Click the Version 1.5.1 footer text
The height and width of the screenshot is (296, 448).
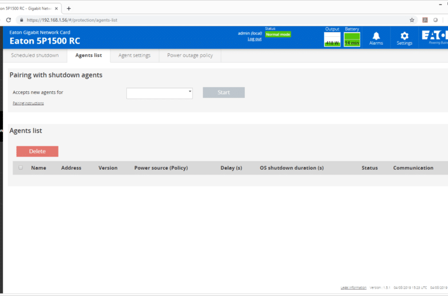380,287
